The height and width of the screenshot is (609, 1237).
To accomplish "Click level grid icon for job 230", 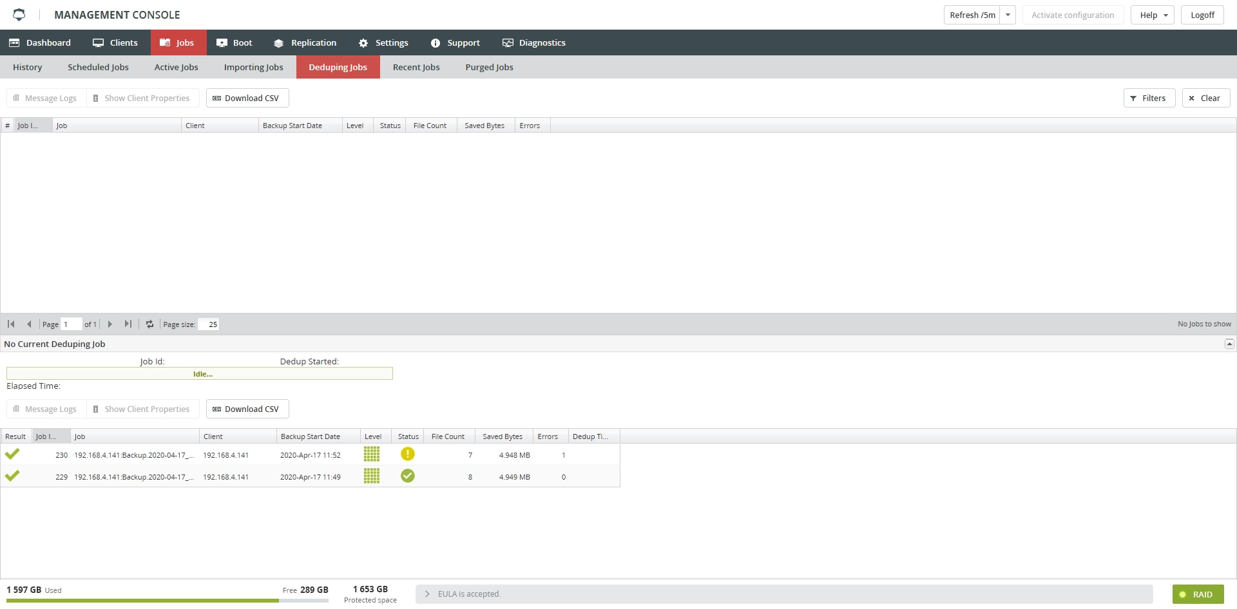I will point(372,454).
